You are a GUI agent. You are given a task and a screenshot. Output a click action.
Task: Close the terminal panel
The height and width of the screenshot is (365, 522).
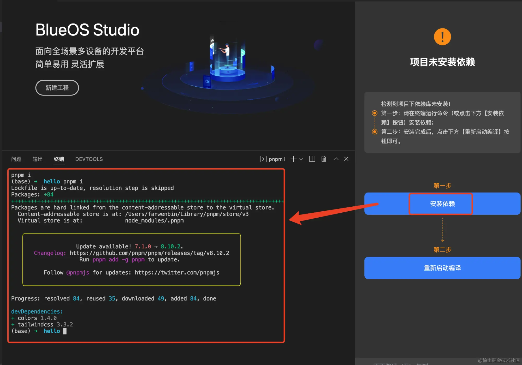tap(346, 159)
